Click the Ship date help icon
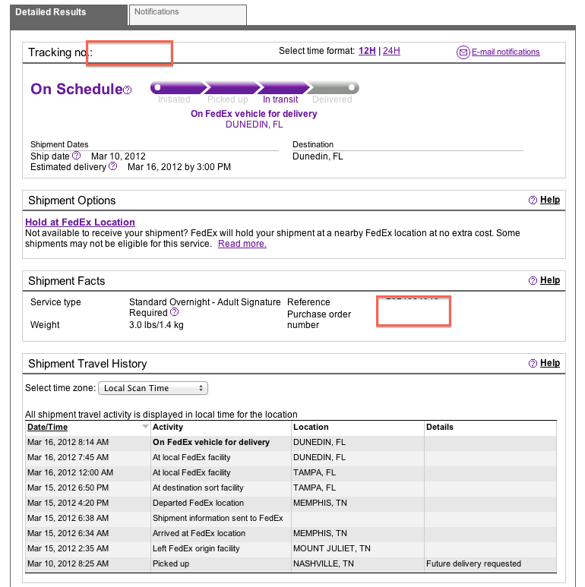The width and height of the screenshot is (585, 587). 77,156
